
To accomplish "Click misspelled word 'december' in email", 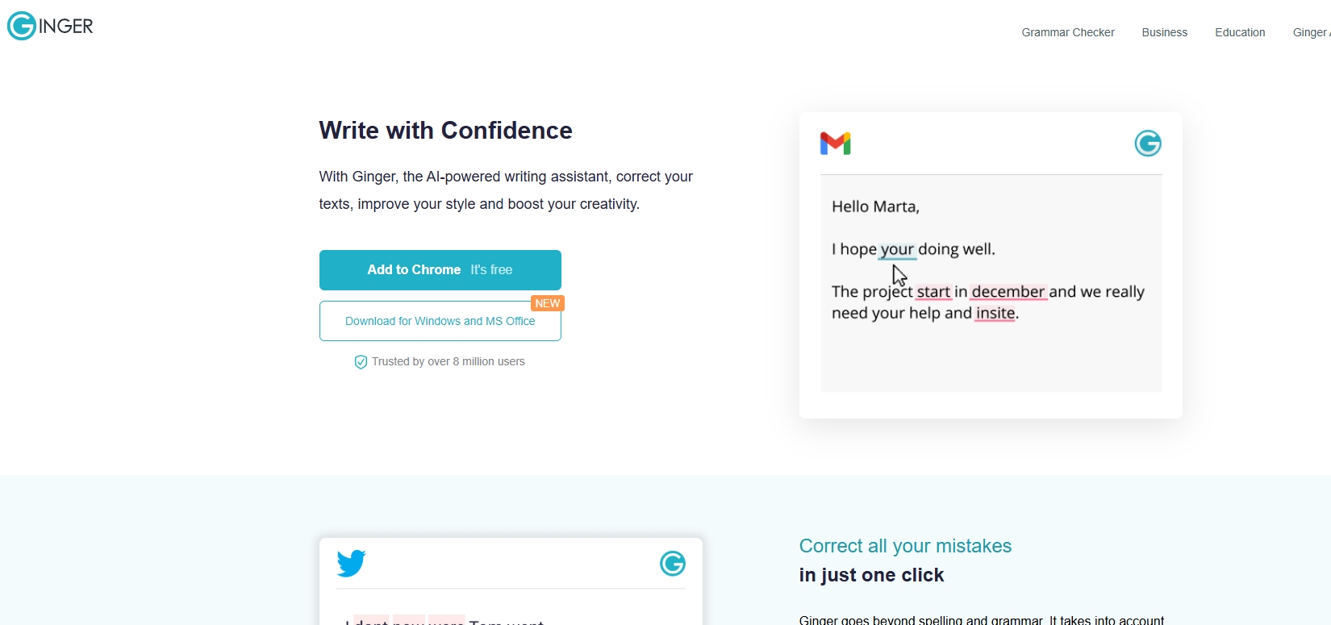I will pos(1008,292).
